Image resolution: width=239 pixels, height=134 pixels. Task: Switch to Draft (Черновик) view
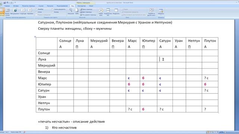(30, 12)
